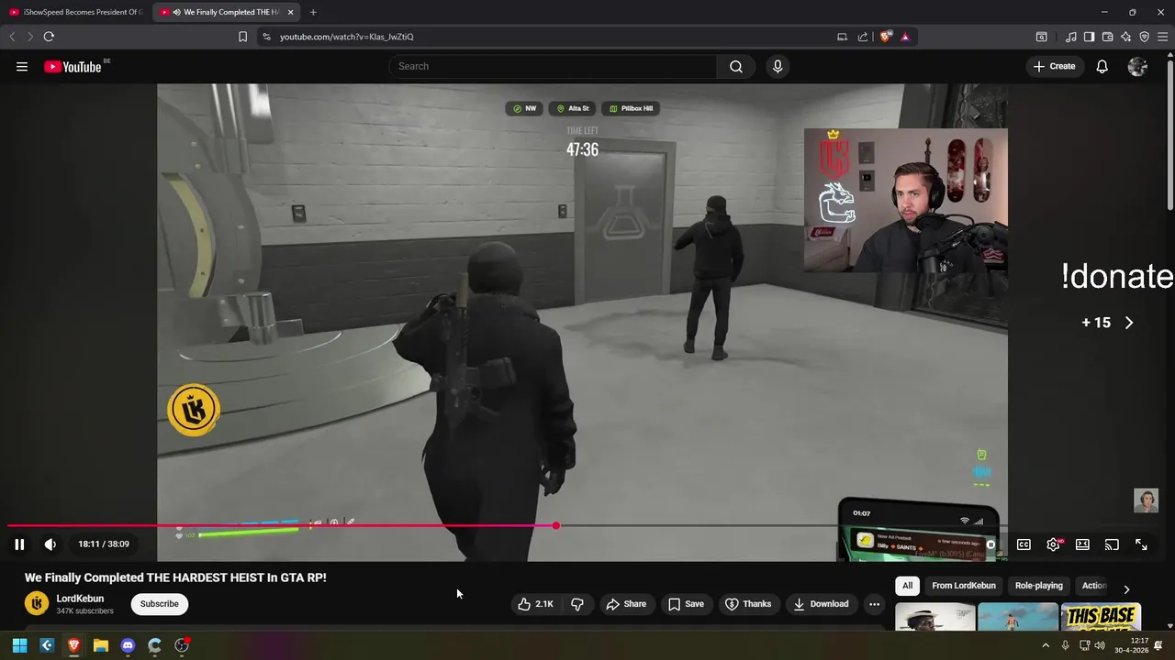Open OBS Studio from the taskbar
The height and width of the screenshot is (660, 1175).
tap(182, 645)
